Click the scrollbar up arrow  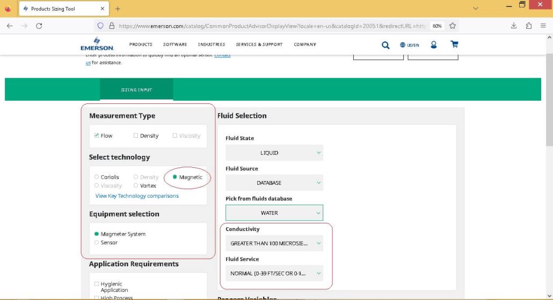(x=549, y=37)
